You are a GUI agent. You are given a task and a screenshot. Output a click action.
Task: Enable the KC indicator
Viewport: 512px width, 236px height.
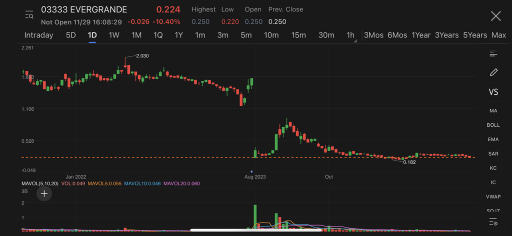click(493, 168)
